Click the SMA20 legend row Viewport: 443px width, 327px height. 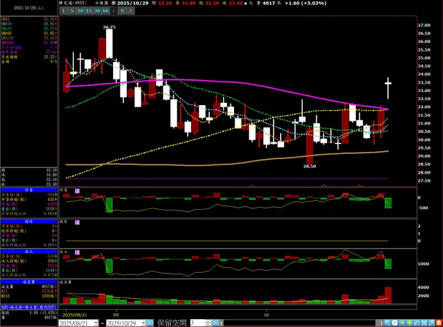coord(29,29)
